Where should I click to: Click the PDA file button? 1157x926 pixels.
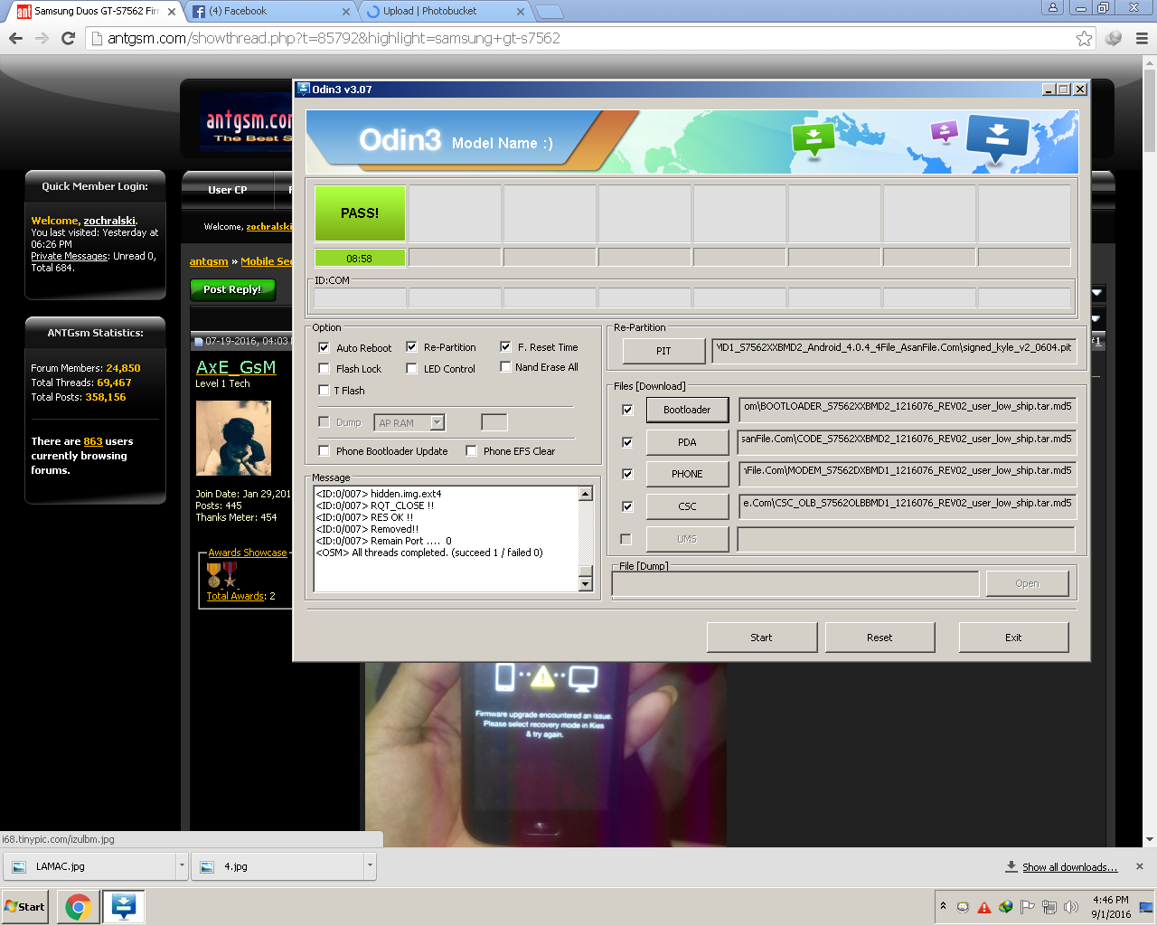(687, 442)
